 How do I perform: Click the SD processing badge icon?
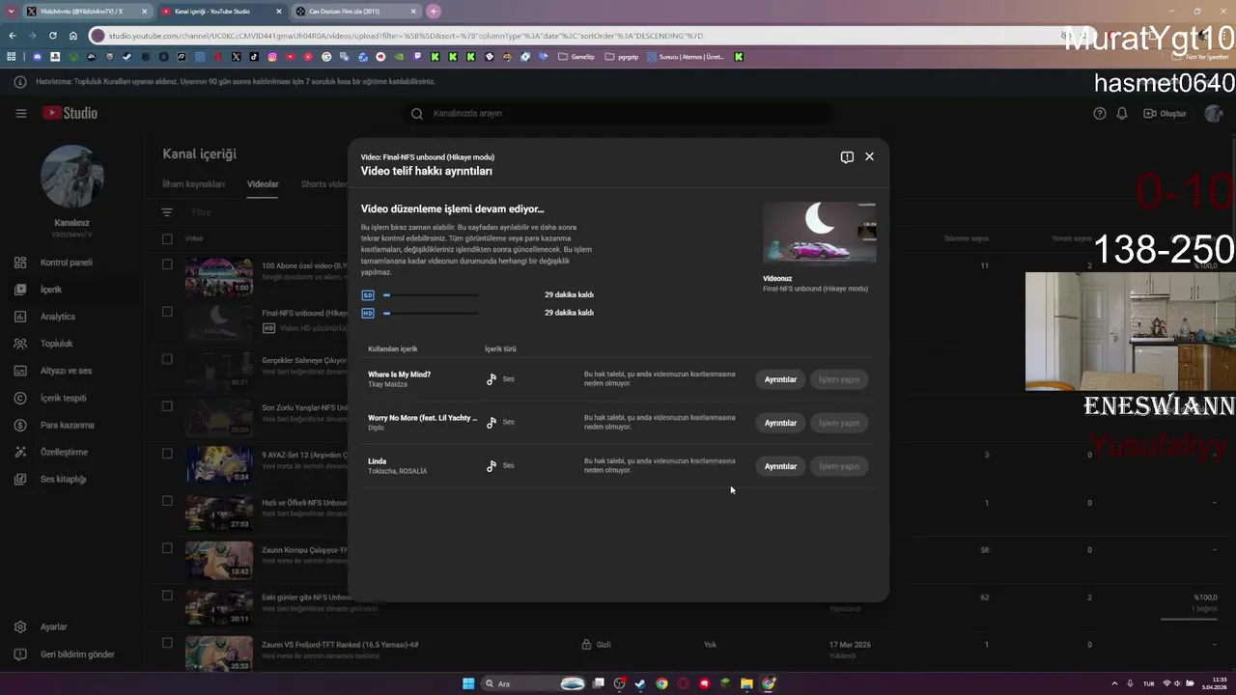click(368, 295)
